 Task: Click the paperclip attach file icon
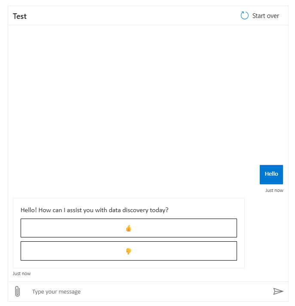click(x=17, y=291)
